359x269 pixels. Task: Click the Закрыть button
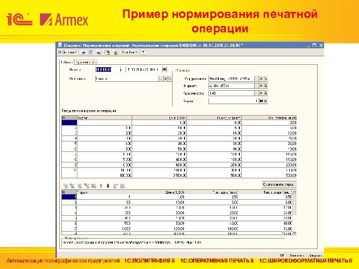coord(315,255)
